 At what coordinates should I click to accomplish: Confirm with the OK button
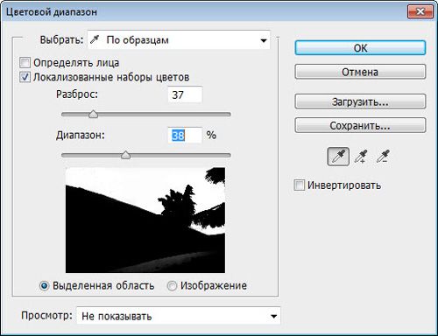click(360, 48)
